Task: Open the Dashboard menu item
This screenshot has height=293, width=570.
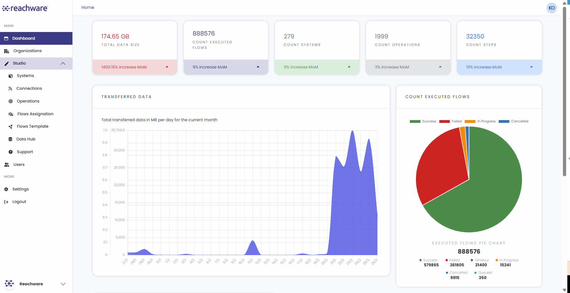Action: (x=36, y=39)
